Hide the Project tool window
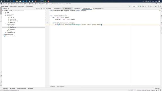Image resolution: width=162 pixels, height=91 pixels. click(44, 9)
